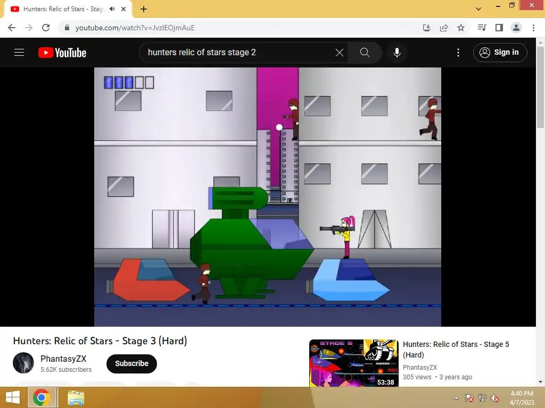Open the Stage 5 (Hard) video thumbnail
The height and width of the screenshot is (408, 545).
tap(354, 363)
